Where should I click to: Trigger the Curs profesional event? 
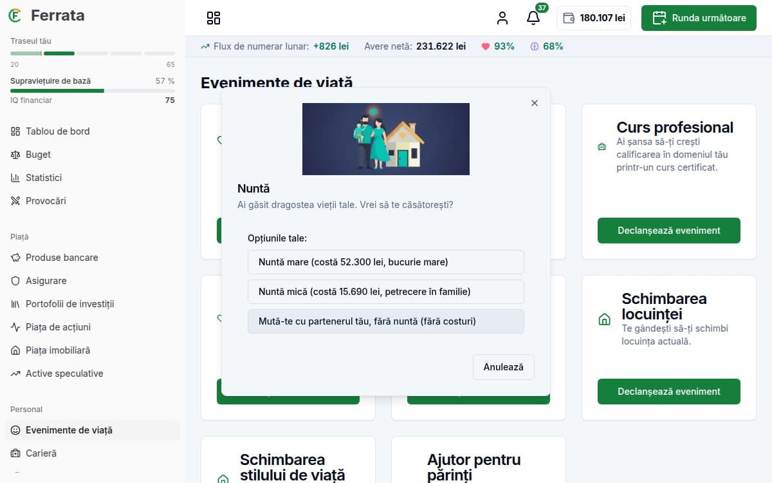pos(669,231)
